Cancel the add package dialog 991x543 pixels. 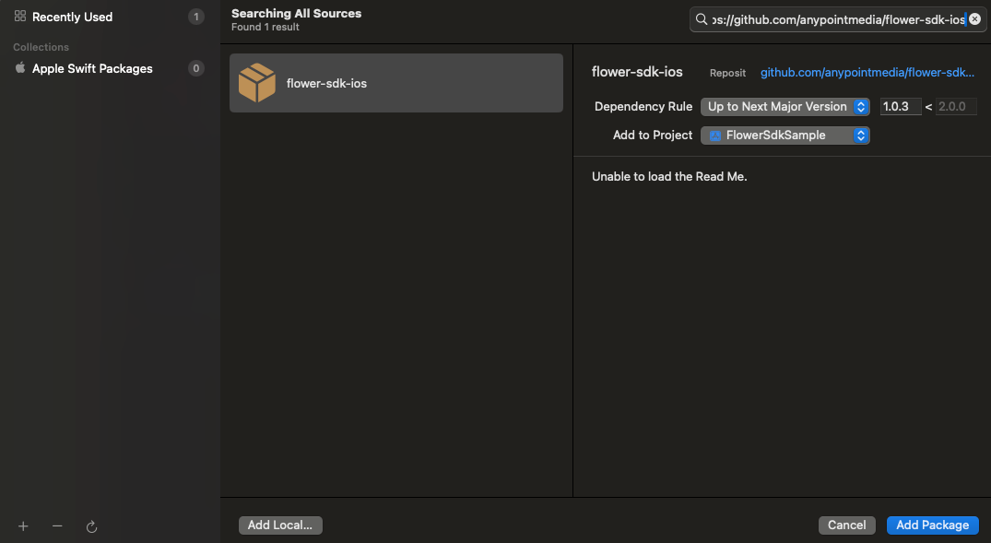pos(846,525)
